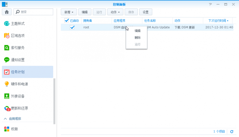Click the search magnifier icon

(x=18, y=12)
